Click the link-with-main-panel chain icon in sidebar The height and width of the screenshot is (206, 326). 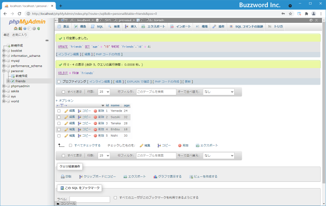point(47,40)
